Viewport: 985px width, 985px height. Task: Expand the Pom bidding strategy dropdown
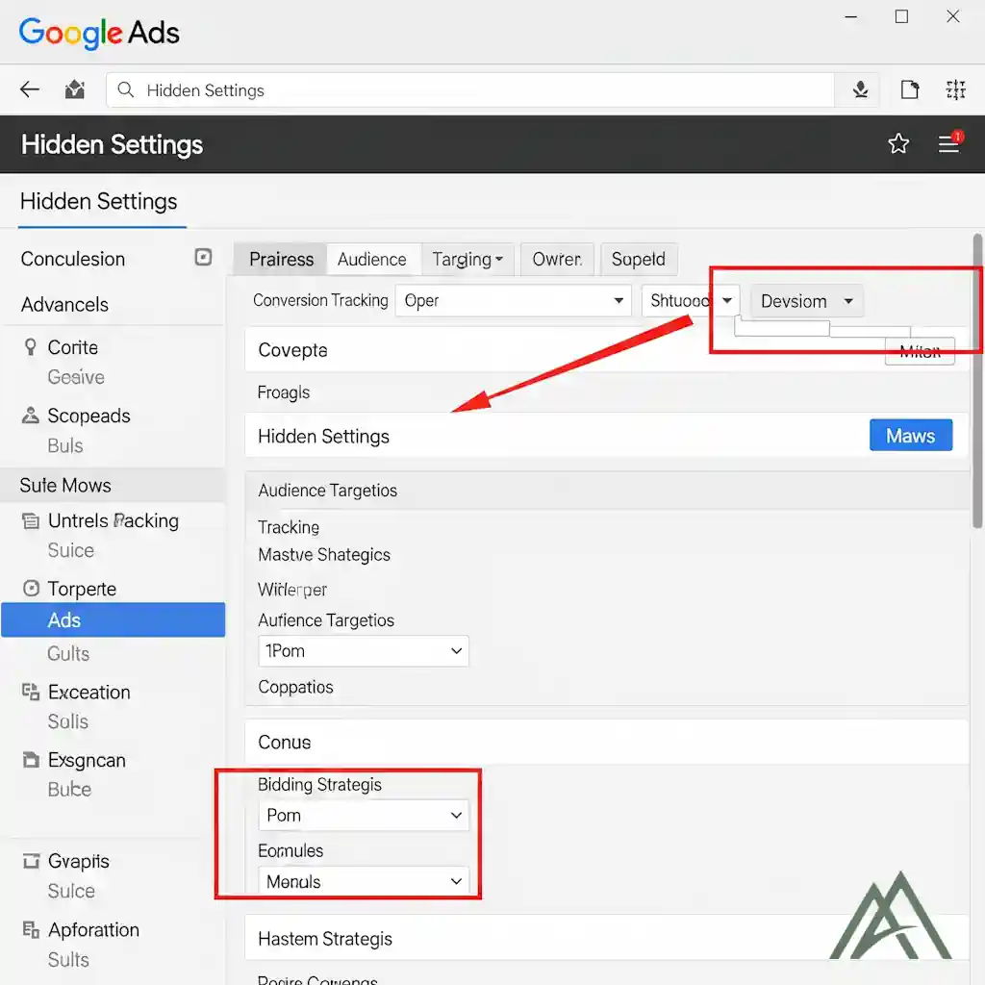click(363, 815)
